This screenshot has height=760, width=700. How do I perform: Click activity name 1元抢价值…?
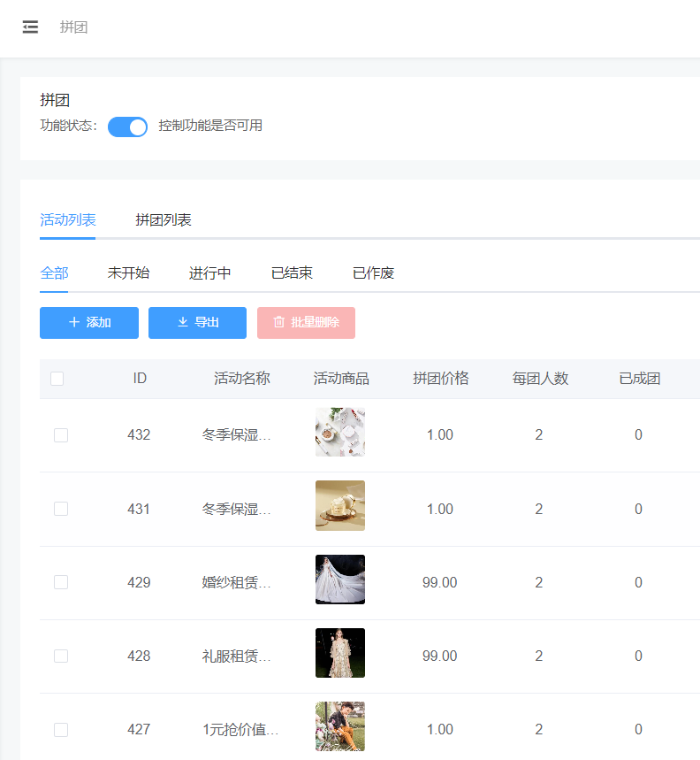[x=240, y=729]
